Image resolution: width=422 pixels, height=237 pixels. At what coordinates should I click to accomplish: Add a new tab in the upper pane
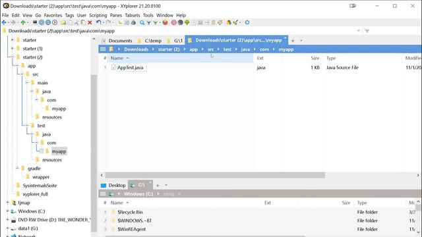pos(293,41)
